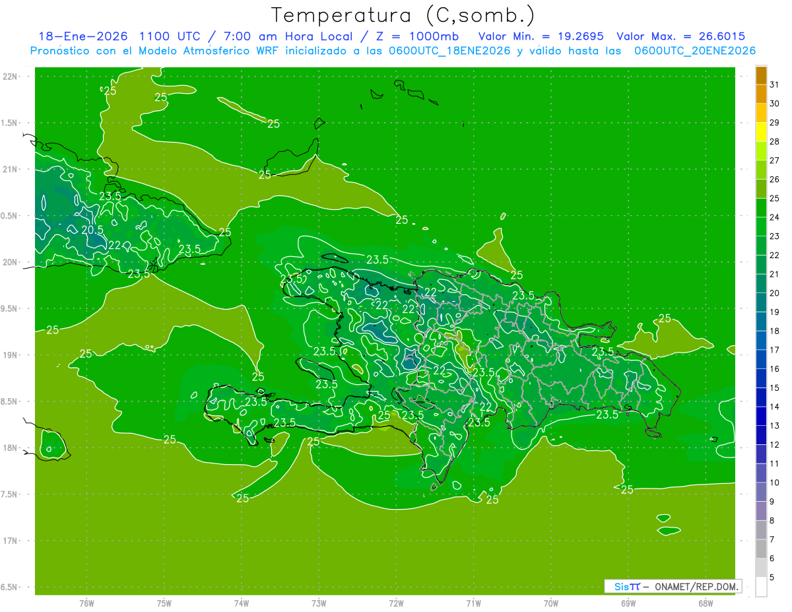Select the dark blue legend swatch between 13 and 14
The image size is (792, 612).
[761, 417]
